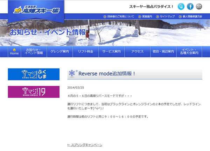Click the 雪マジ!19 purple banner
Screen dimensions: 210x151
pos(34,92)
